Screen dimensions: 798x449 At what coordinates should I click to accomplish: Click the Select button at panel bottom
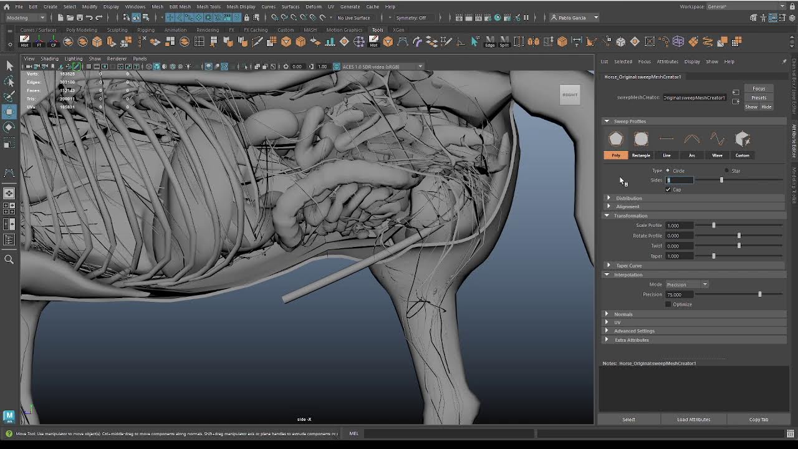(628, 419)
